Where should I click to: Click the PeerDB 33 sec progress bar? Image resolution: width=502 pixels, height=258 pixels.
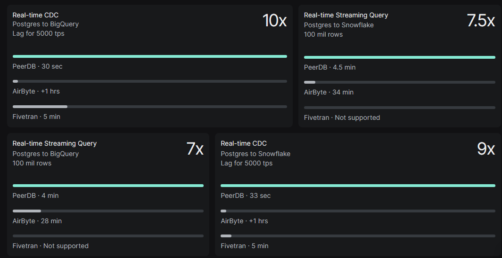(358, 186)
